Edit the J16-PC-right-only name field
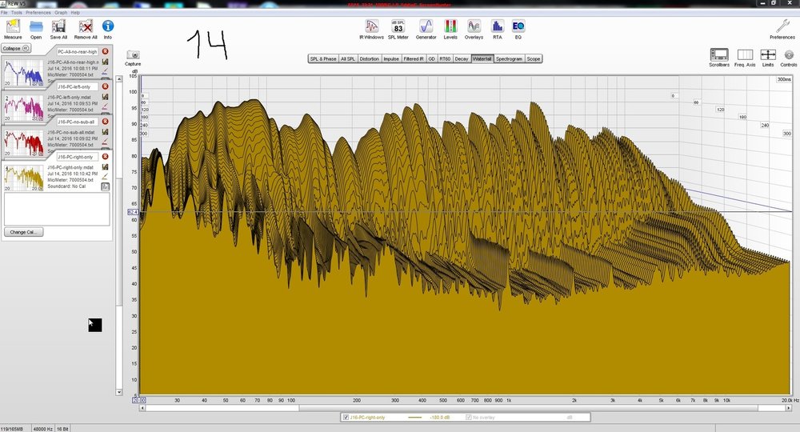This screenshot has height=432, width=800. point(77,157)
